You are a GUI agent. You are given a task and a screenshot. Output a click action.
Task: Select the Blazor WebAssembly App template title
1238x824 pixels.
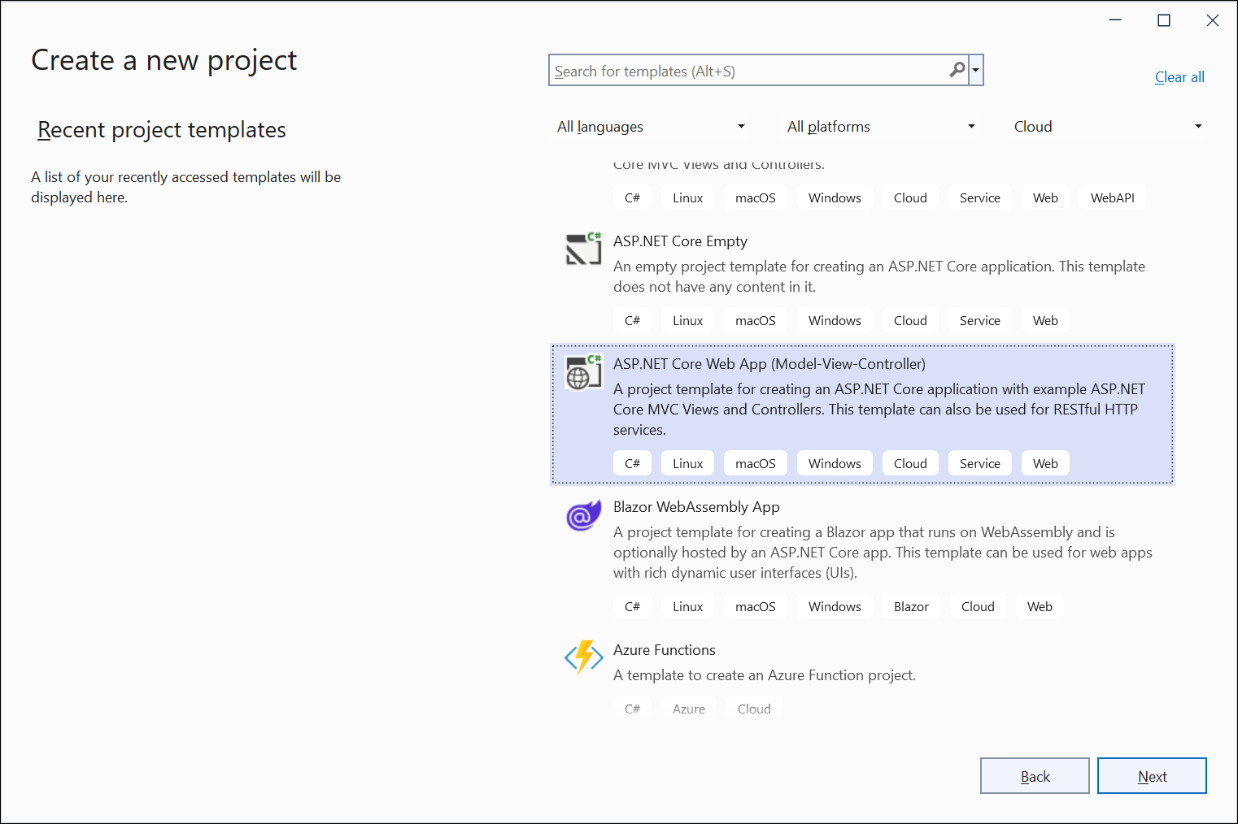695,507
